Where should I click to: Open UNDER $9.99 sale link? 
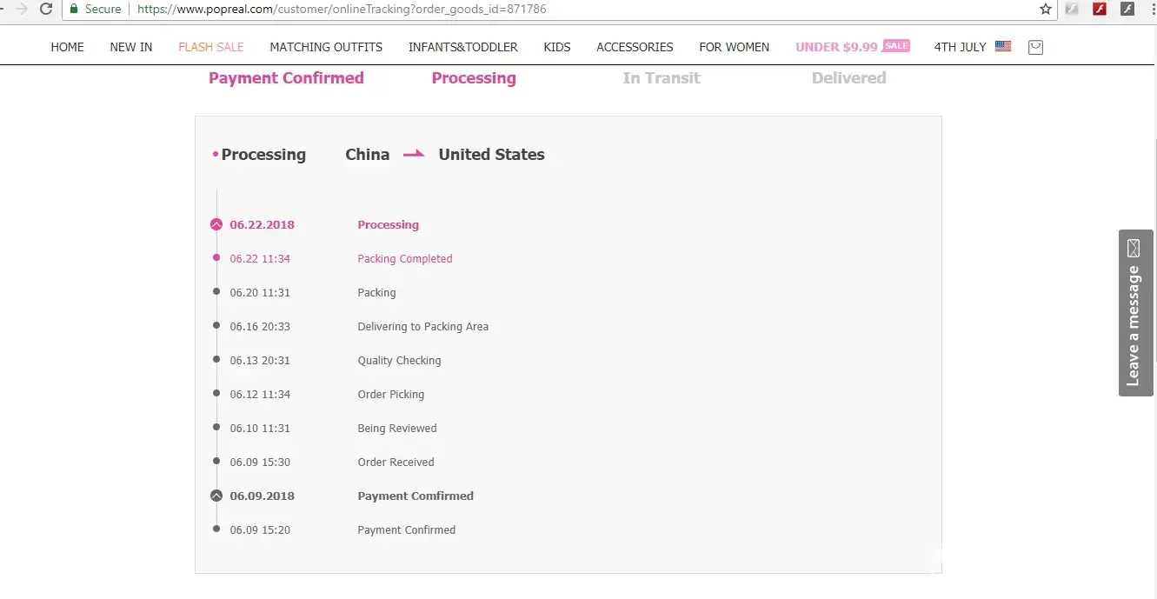pos(836,47)
